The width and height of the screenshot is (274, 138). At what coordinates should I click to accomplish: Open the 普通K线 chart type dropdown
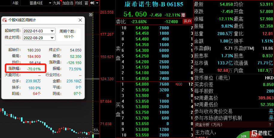(x=50, y=3)
